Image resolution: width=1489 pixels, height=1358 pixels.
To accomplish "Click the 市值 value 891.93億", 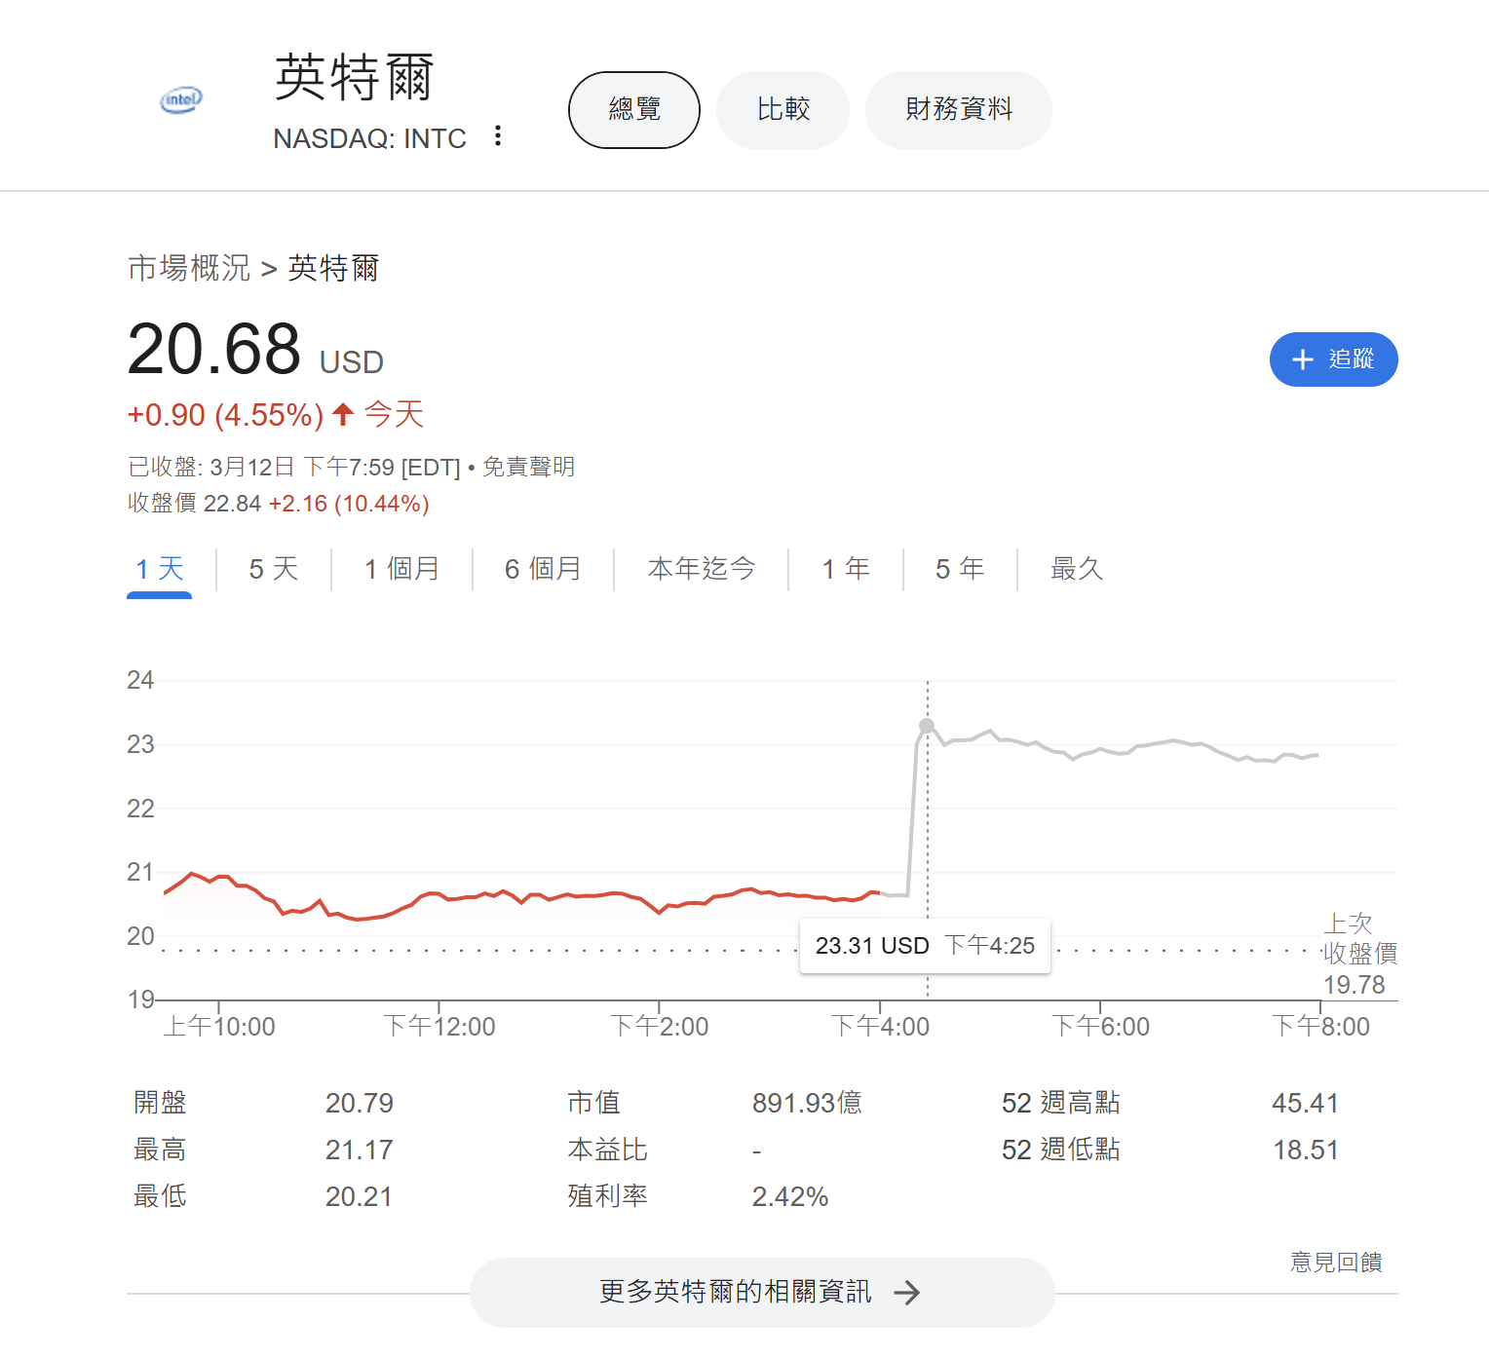I will (807, 1103).
